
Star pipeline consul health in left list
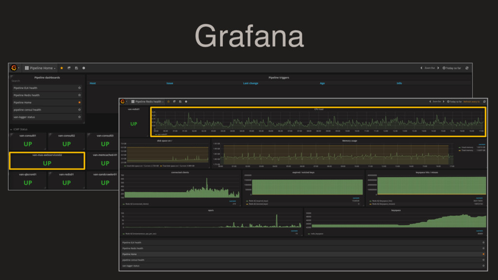coord(79,110)
